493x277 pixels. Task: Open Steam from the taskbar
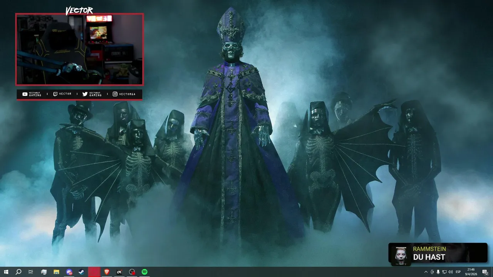(x=81, y=272)
